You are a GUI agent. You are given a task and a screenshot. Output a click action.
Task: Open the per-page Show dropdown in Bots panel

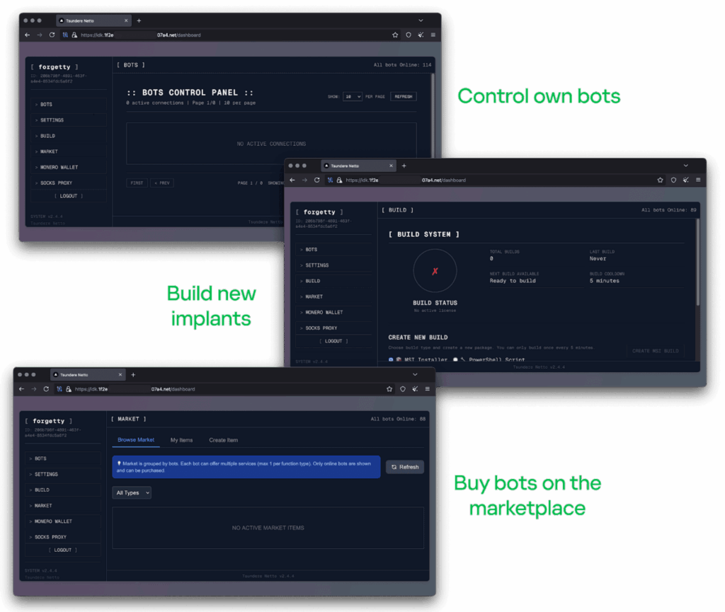[352, 96]
